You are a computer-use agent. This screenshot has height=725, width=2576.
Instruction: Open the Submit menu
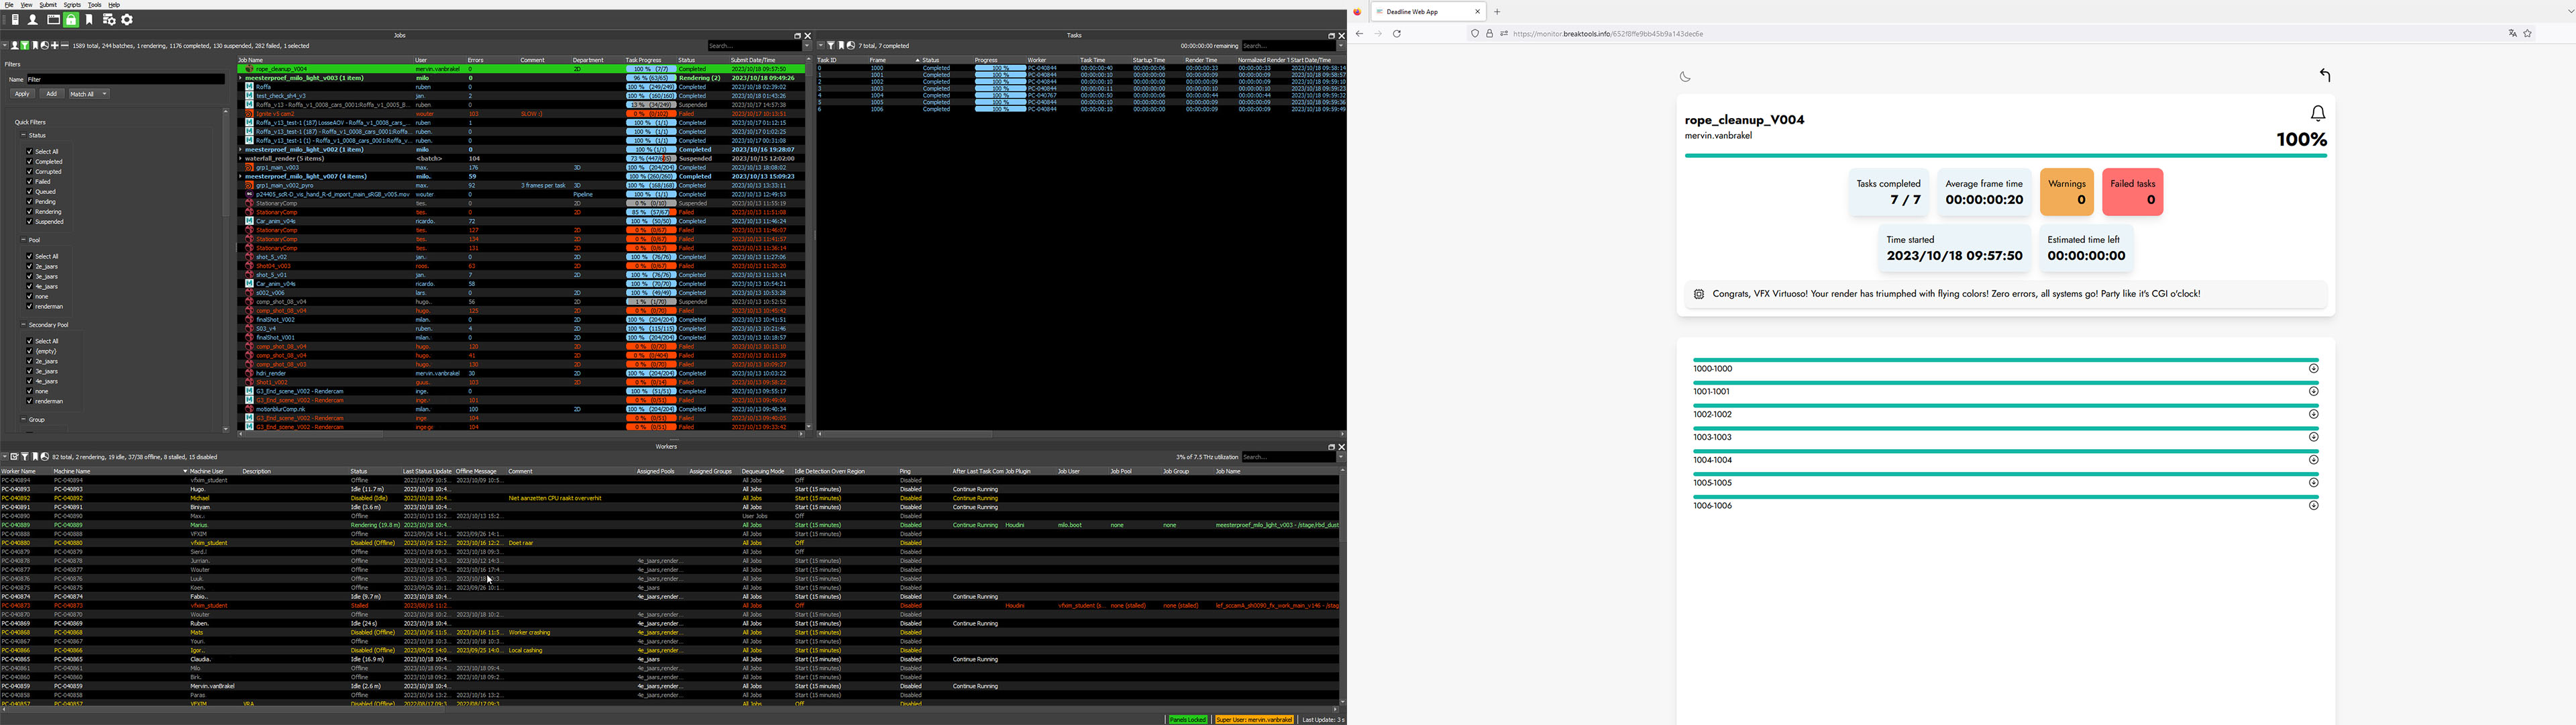point(48,5)
